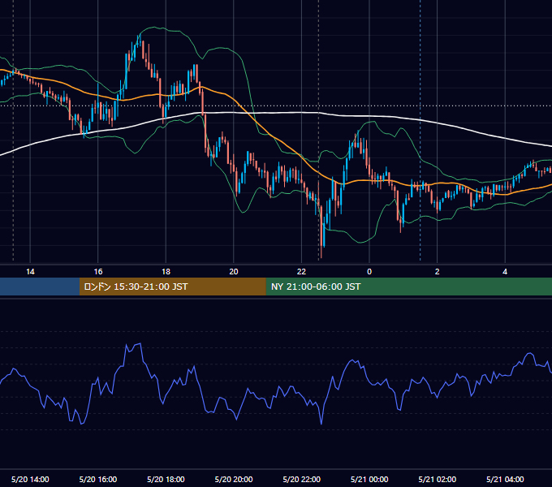
Task: Click the 5/21 02:00 time label
Action: [x=438, y=479]
